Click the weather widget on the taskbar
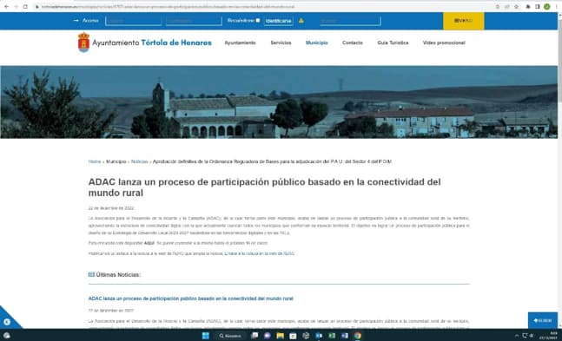Viewport: 562px width, 341px height. point(6,336)
